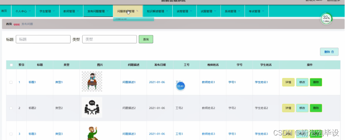Click the cell 学号2

tap(232, 108)
